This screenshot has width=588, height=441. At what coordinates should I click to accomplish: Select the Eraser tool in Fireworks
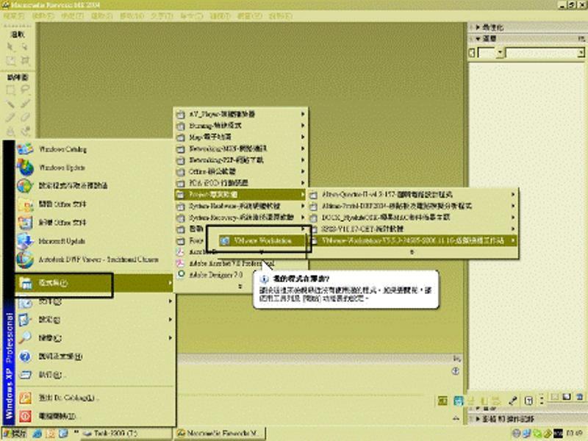[x=25, y=117]
